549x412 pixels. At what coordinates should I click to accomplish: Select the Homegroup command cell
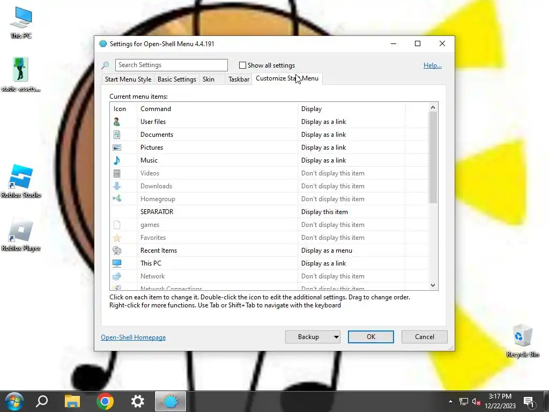pyautogui.click(x=218, y=199)
